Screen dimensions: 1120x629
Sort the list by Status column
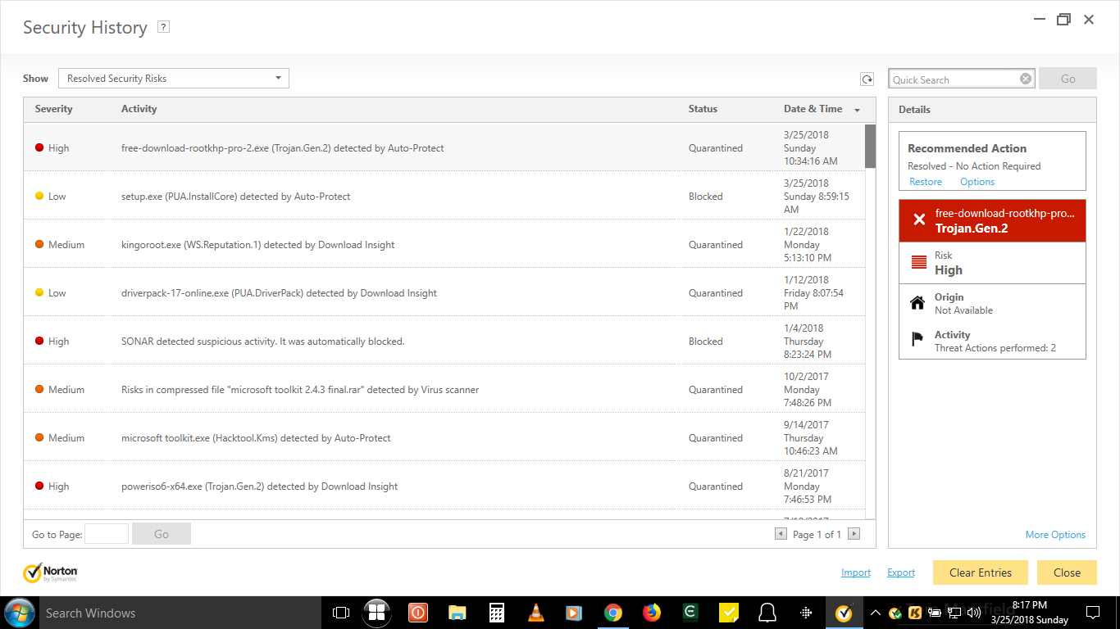click(x=703, y=109)
